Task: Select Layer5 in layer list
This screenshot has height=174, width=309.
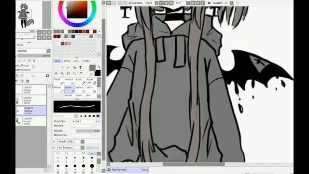Action: [31, 111]
